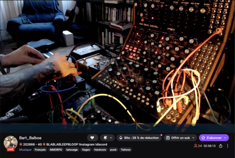Select the MMORPG tag
This screenshot has height=158, width=235.
tap(56, 150)
